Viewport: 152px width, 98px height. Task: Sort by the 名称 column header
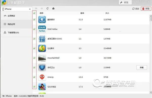pyautogui.click(x=41, y=13)
